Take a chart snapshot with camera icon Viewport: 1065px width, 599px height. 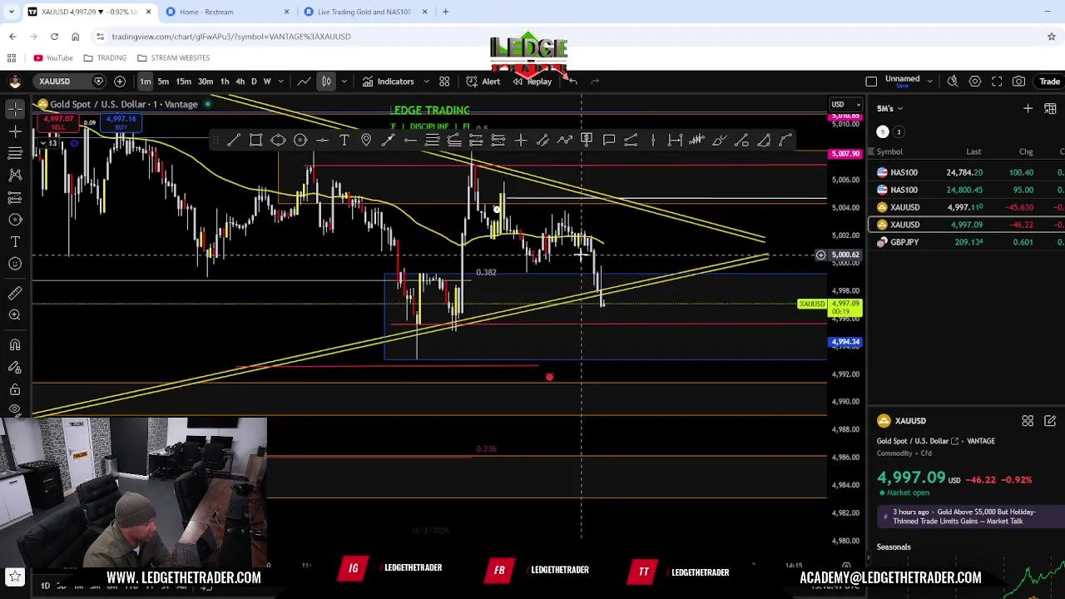1018,81
